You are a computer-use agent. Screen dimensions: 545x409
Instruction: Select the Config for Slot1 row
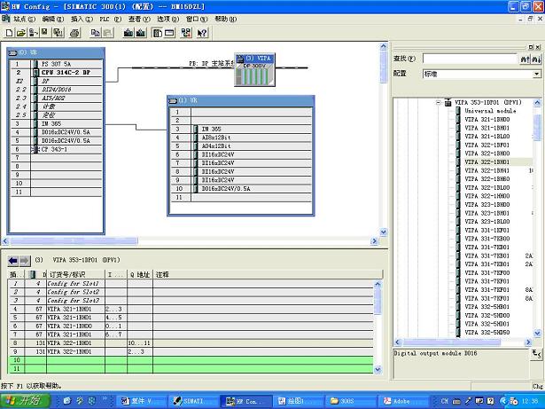click(191, 283)
